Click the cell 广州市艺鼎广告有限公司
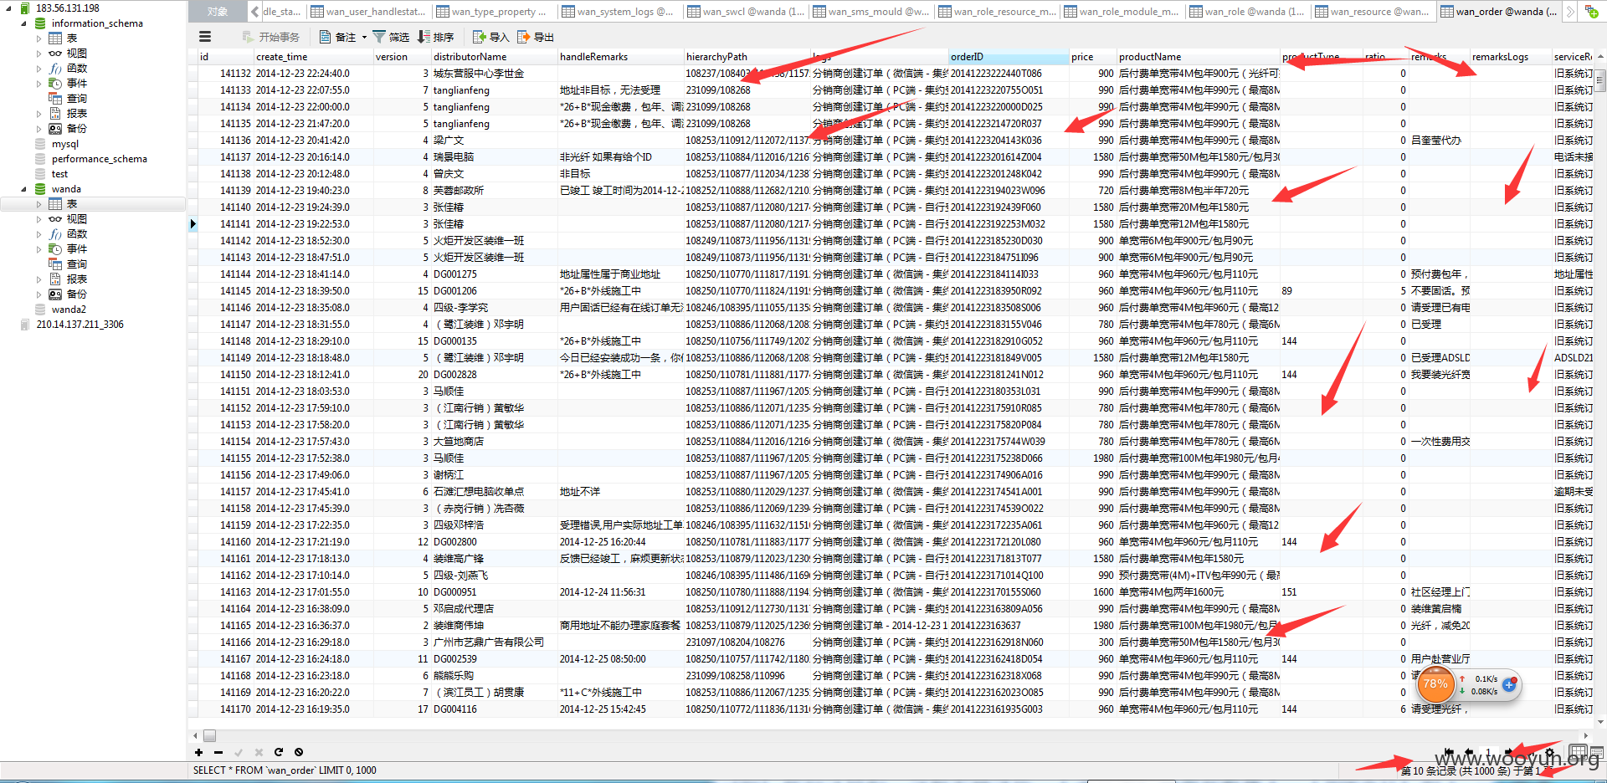 point(494,642)
